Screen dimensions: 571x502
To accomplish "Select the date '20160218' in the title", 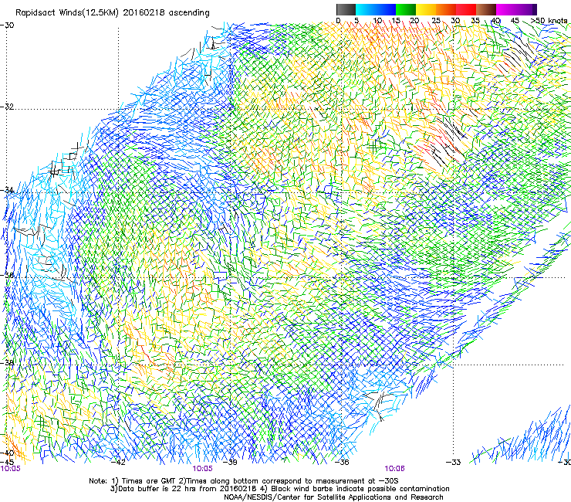I will [x=144, y=13].
